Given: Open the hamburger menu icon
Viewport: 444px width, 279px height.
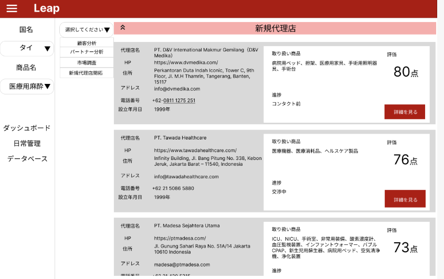Looking at the screenshot, I should (12, 8).
